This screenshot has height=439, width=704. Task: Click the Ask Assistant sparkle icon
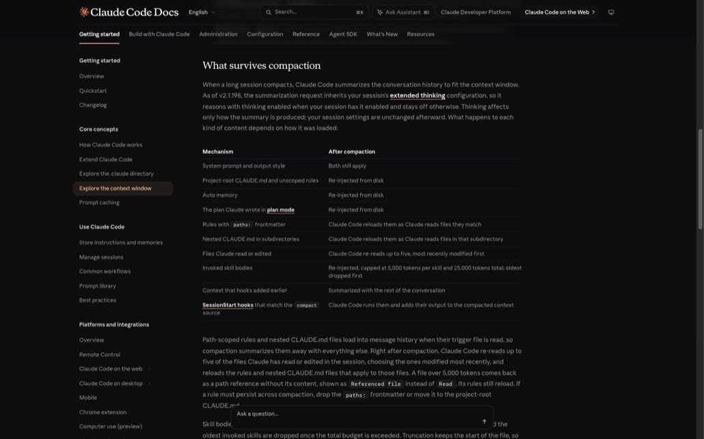click(x=380, y=12)
